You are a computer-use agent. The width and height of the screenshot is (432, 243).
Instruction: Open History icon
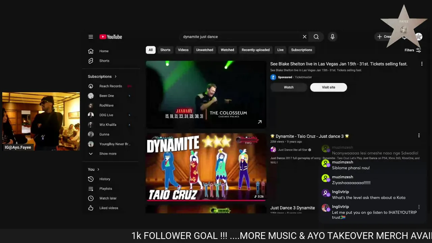click(91, 179)
